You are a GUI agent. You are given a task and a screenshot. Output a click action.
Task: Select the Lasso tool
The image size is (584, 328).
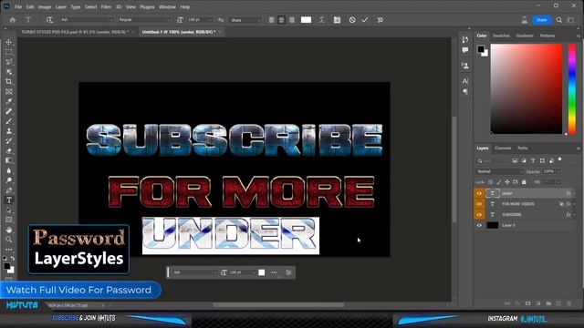pyautogui.click(x=8, y=62)
